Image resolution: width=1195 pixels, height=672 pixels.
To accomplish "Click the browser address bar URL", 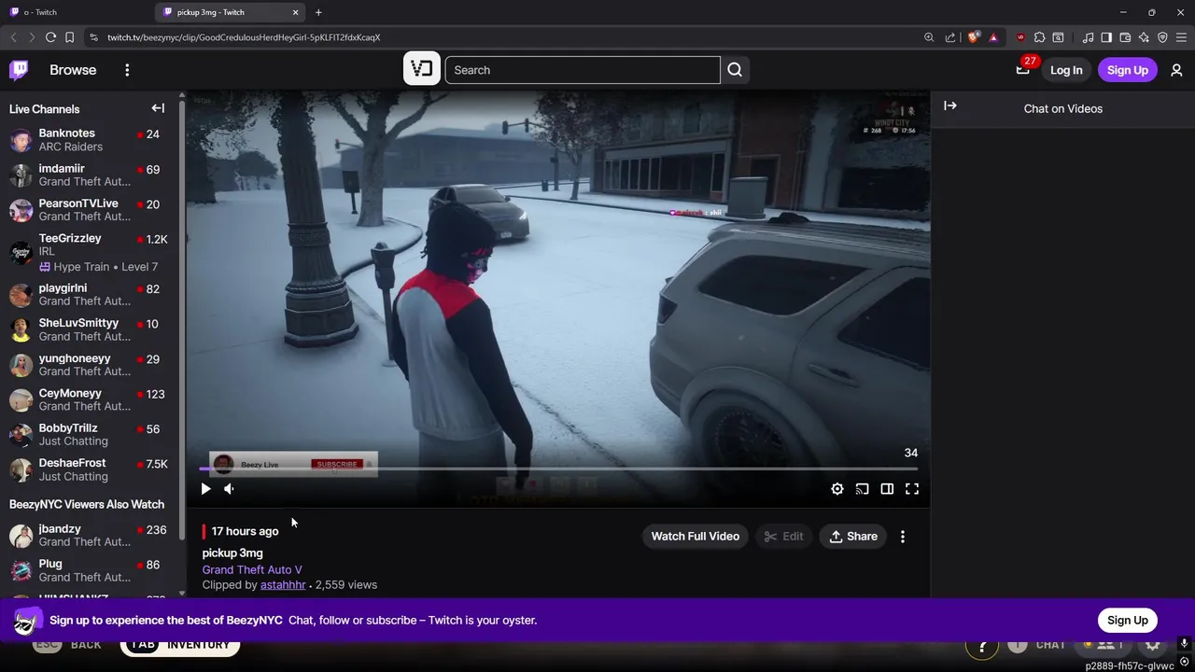I will pyautogui.click(x=244, y=37).
